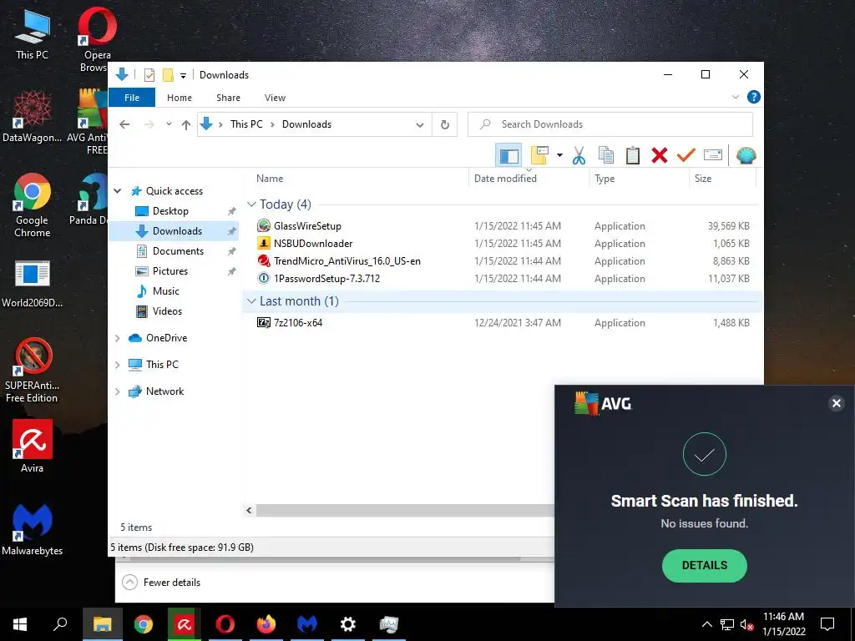Open the World2069D desktop icon
The width and height of the screenshot is (855, 641).
click(x=33, y=284)
